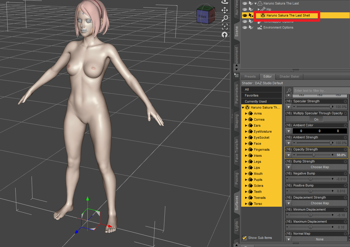The width and height of the screenshot is (350, 247).
Task: Click the shell cube icon in Scene
Action: click(x=263, y=15)
